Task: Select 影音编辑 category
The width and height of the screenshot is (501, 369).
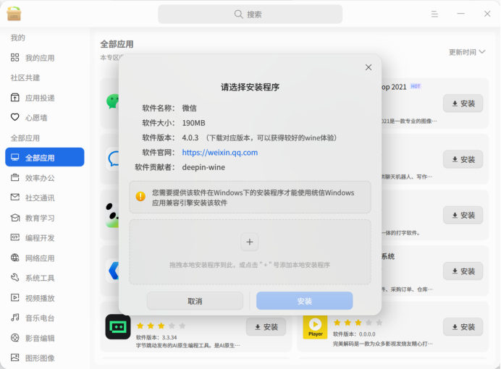Action: (45, 338)
